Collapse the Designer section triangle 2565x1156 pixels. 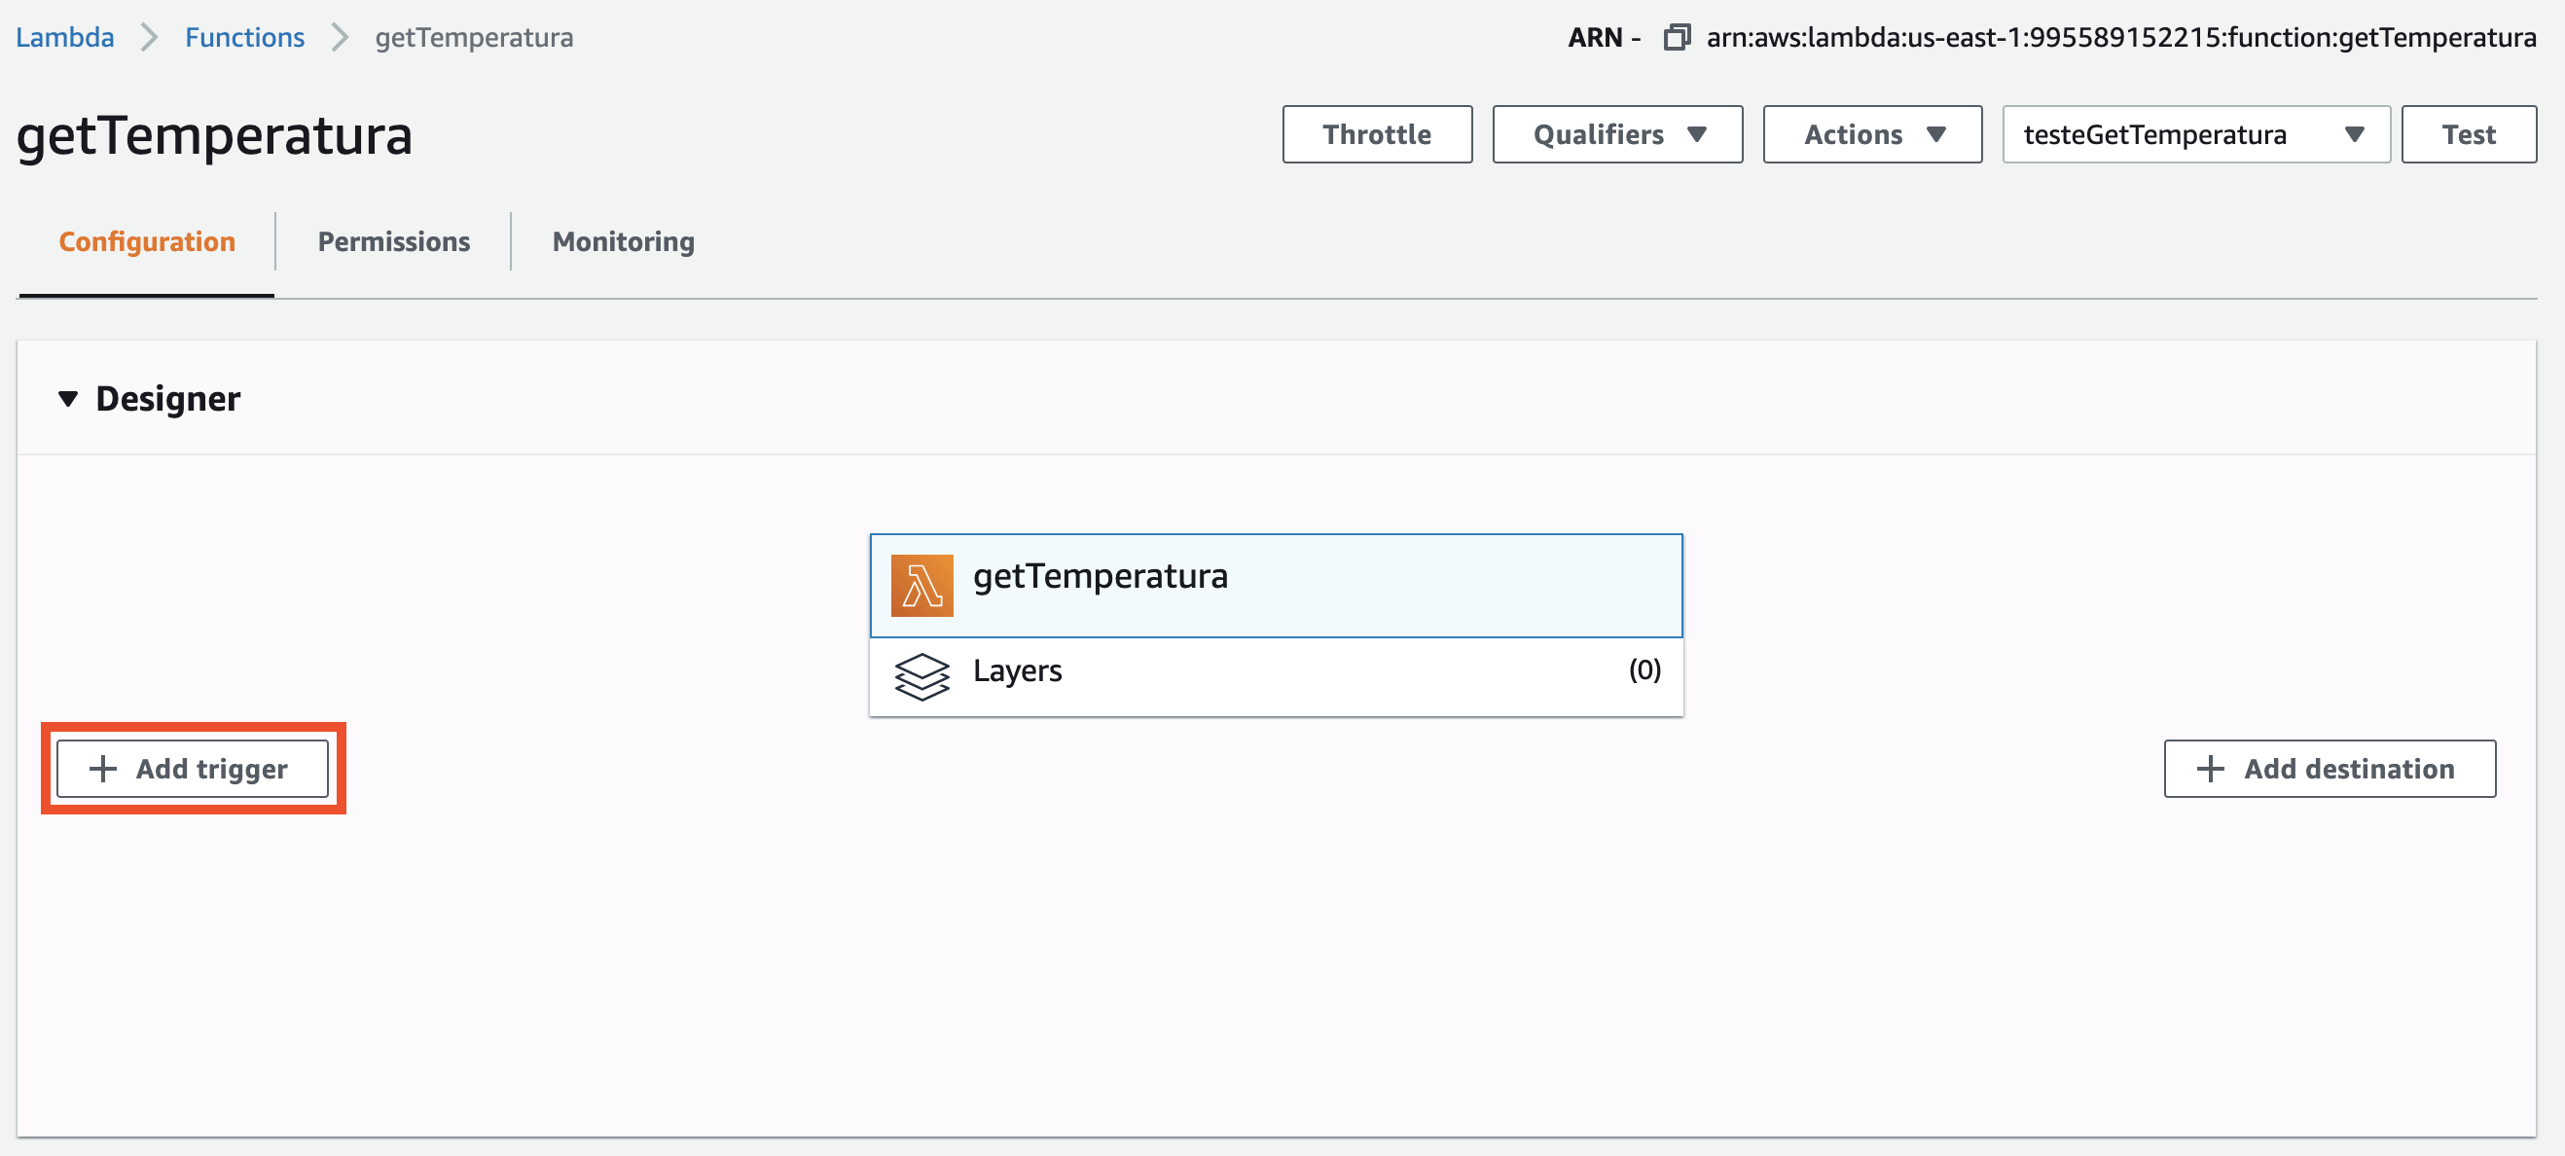[x=68, y=399]
